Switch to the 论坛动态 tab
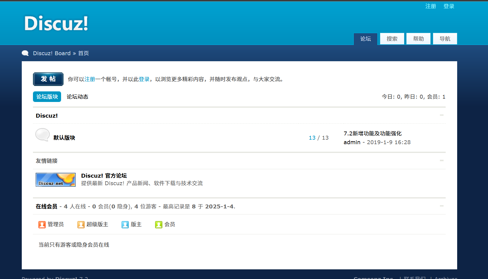The height and width of the screenshot is (279, 488). pyautogui.click(x=77, y=97)
